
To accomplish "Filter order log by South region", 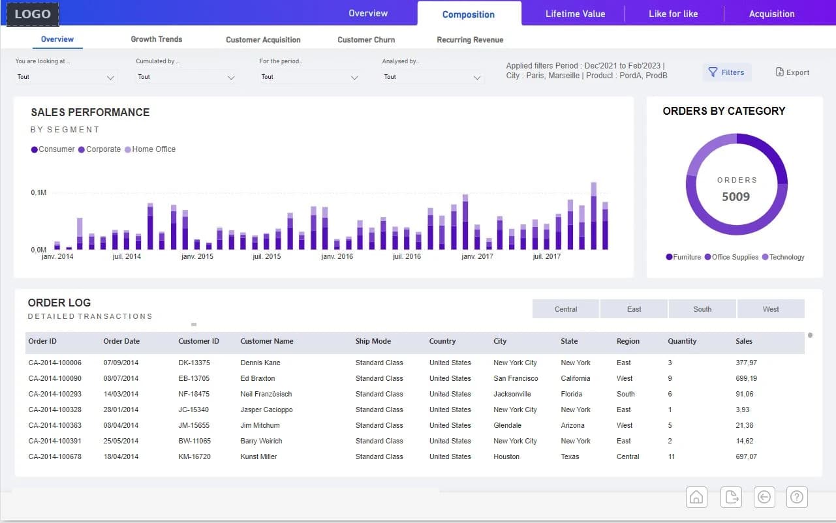I will [x=702, y=309].
